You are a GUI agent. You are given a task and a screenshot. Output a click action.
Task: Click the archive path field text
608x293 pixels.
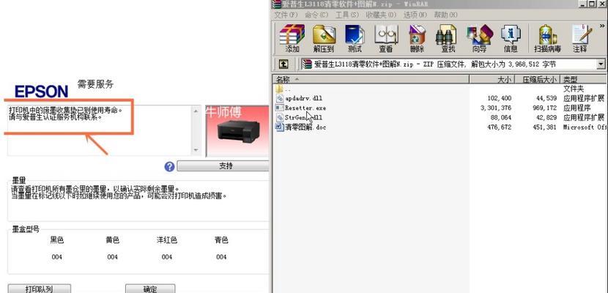(x=435, y=64)
